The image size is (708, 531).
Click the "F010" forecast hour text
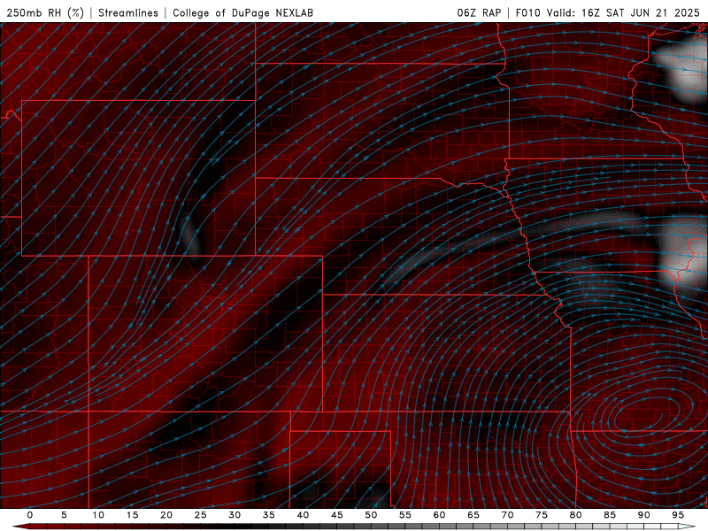click(x=528, y=12)
